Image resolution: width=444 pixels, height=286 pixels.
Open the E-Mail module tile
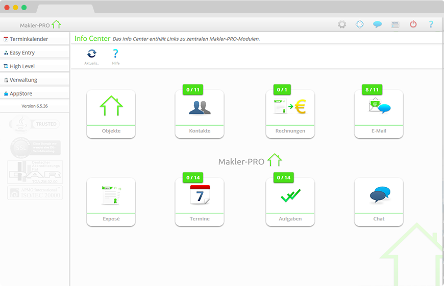[379, 114]
